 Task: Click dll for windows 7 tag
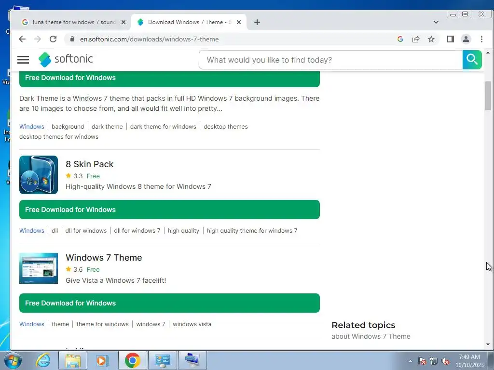tap(137, 231)
